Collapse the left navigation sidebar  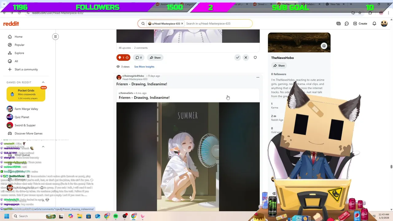[55, 37]
